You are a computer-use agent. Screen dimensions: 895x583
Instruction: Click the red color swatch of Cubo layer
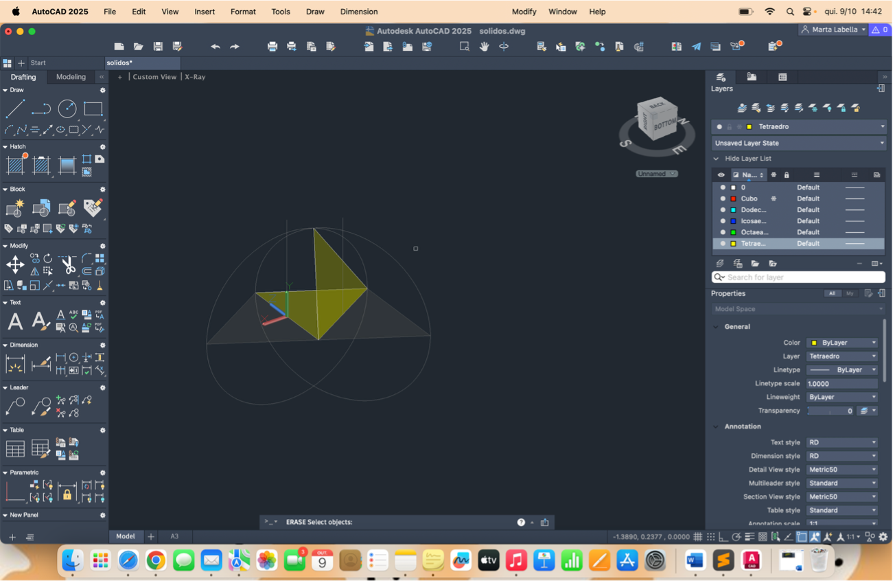734,199
